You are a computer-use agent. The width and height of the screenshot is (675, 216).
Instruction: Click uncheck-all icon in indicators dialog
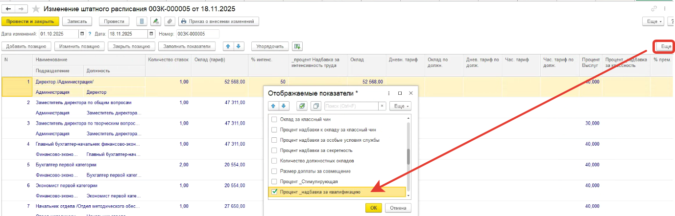click(x=316, y=106)
